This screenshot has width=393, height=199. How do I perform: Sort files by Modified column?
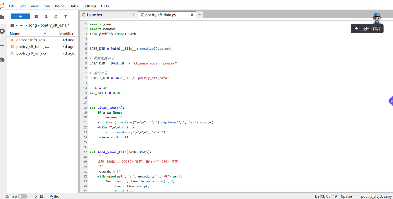67,34
